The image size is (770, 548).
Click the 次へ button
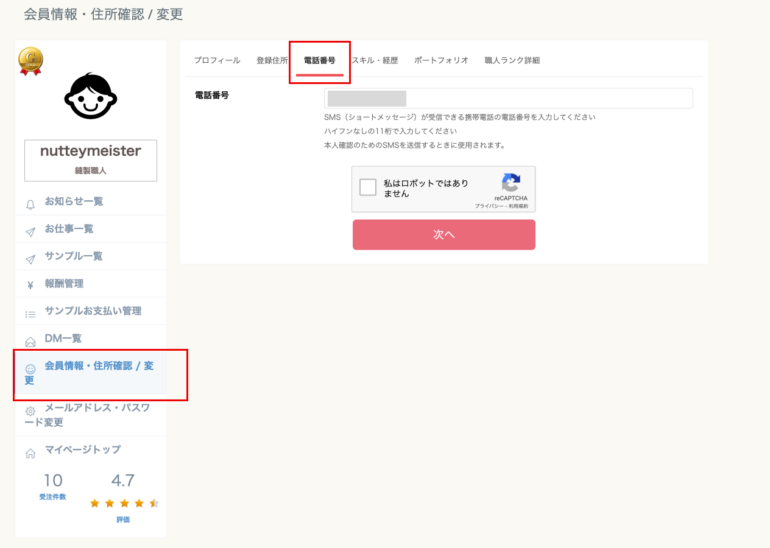(x=444, y=234)
